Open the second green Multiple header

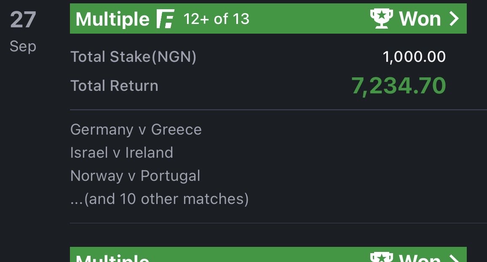tap(268, 254)
